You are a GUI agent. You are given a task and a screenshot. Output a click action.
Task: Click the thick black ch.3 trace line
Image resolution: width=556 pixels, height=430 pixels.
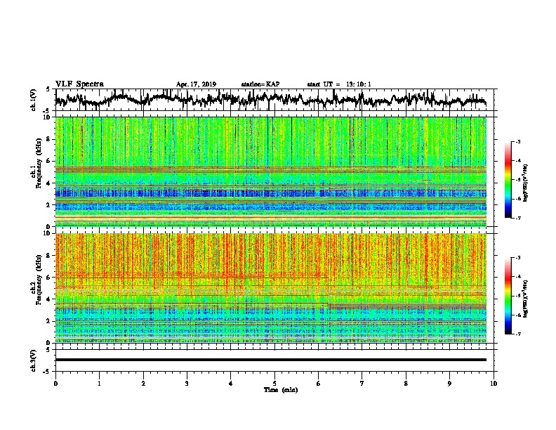[271, 360]
